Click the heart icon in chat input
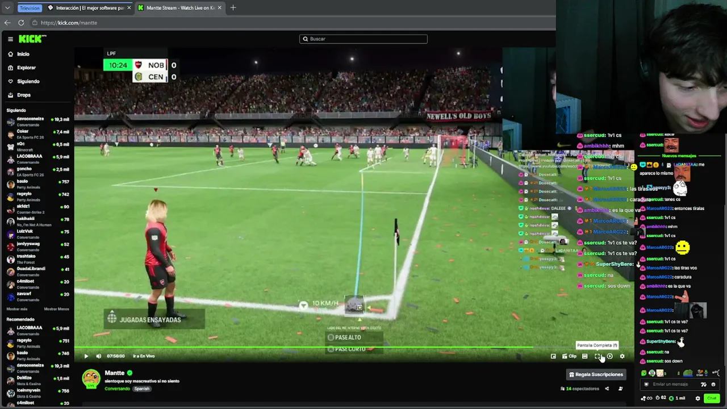The height and width of the screenshot is (409, 727). coord(646,385)
